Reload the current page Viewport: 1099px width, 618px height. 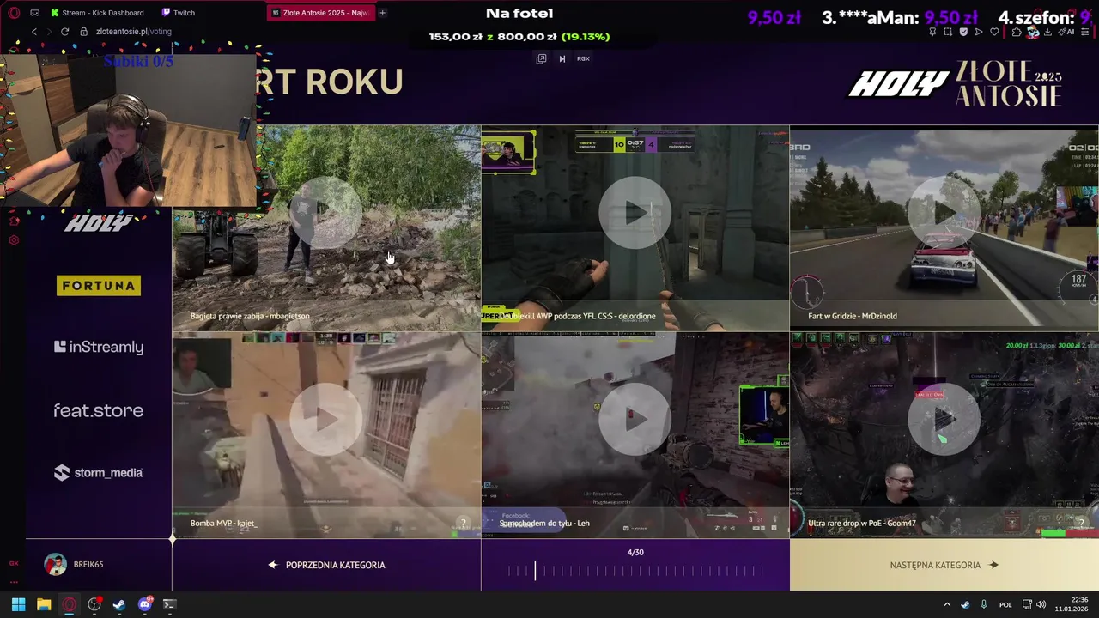(64, 32)
